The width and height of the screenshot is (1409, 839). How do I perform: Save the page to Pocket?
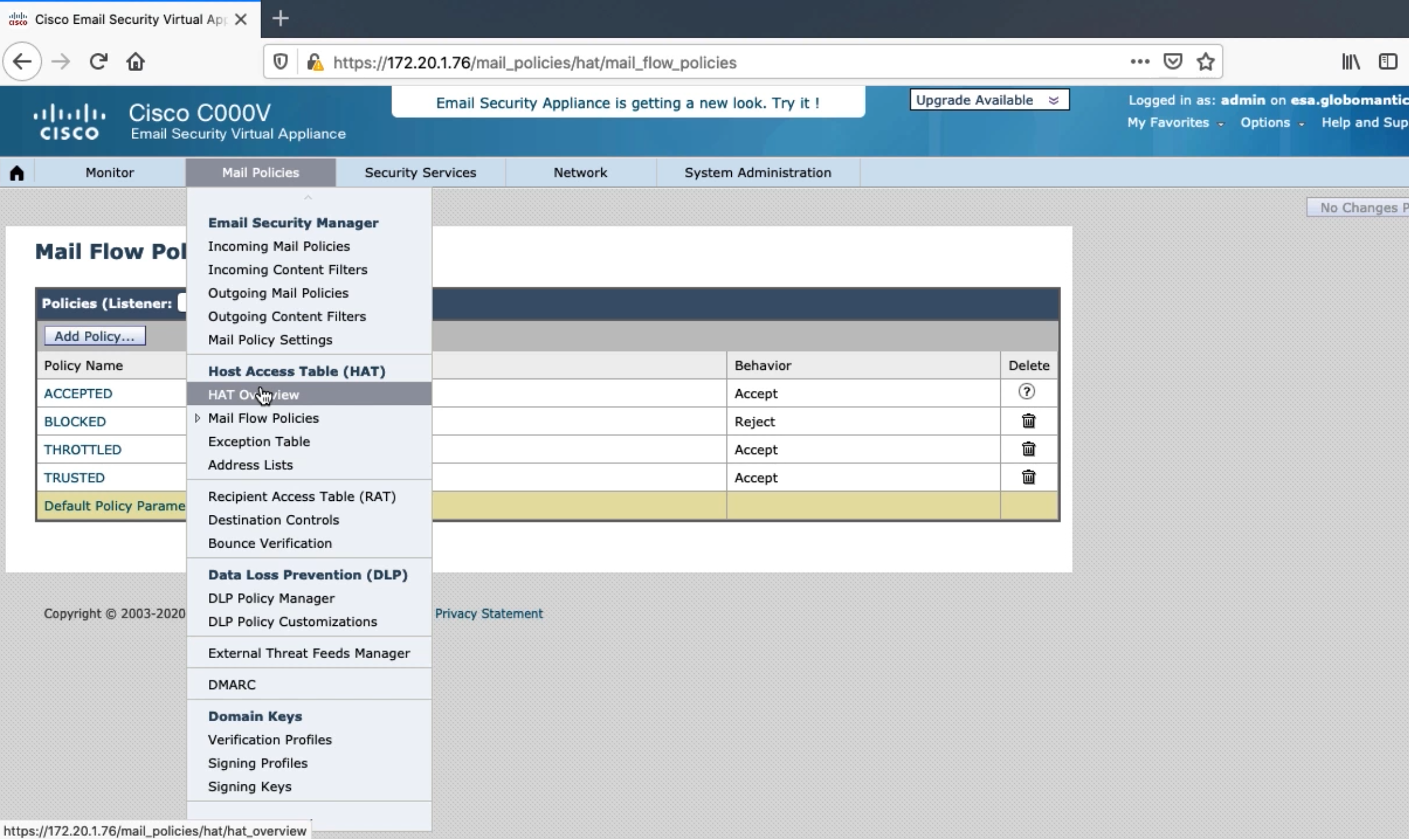pos(1173,61)
